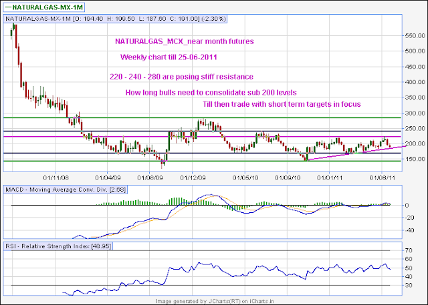Click the 200.00 price axis label

click(x=415, y=143)
